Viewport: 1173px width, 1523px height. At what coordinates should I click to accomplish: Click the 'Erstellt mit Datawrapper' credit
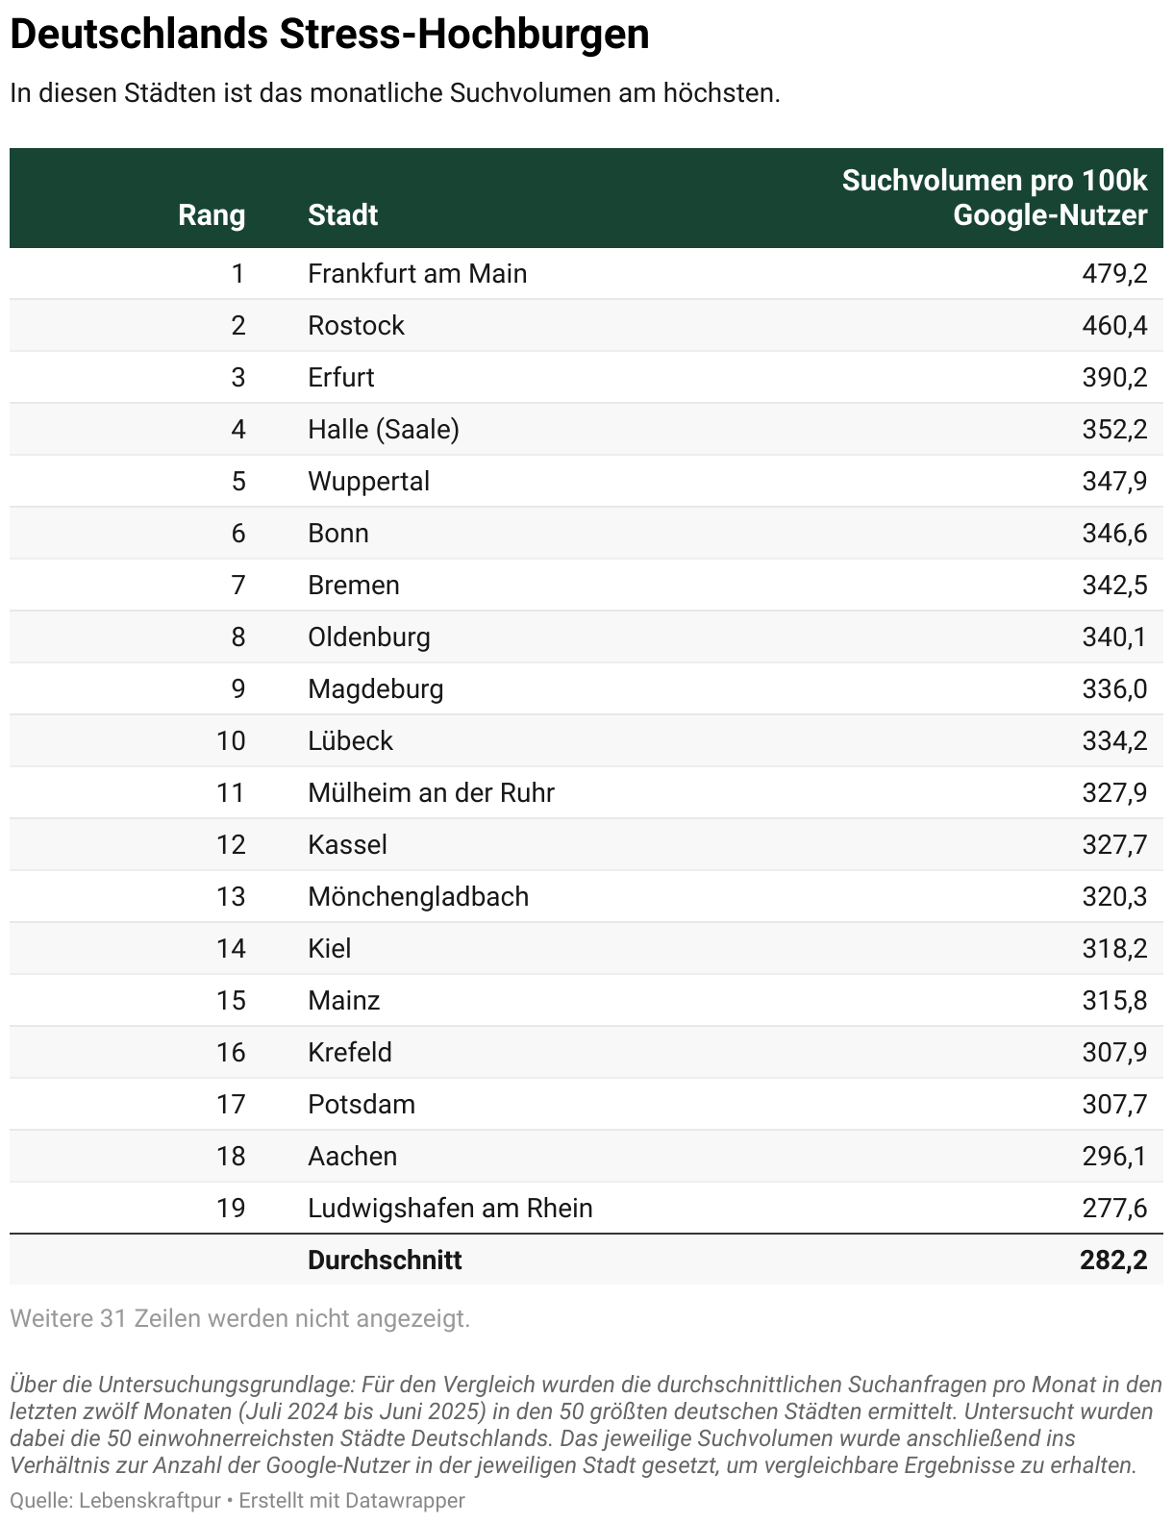coord(352,1500)
